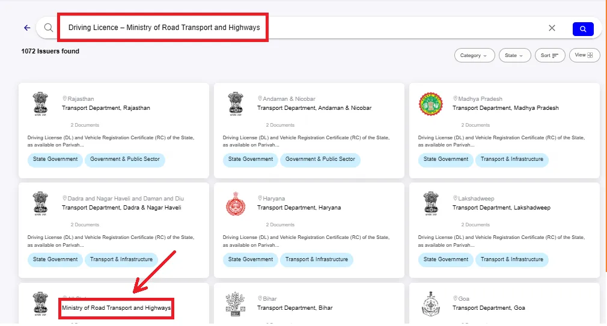Click the Andaman & Nicobar emblem logo
The width and height of the screenshot is (607, 326).
[x=236, y=104]
